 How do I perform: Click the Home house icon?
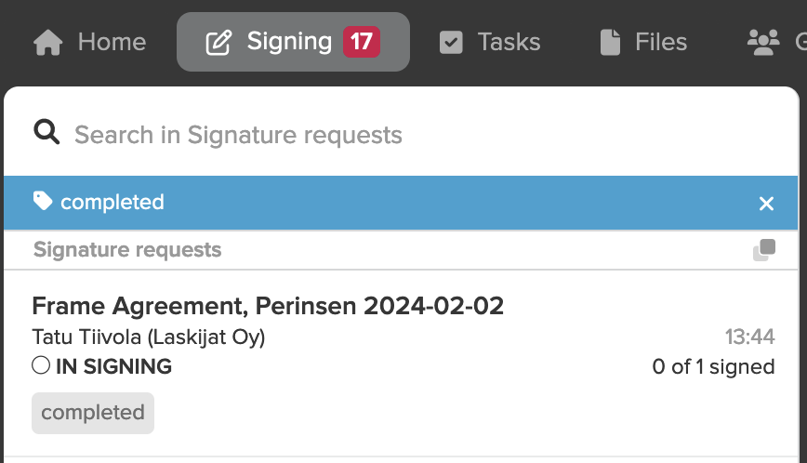tap(47, 42)
